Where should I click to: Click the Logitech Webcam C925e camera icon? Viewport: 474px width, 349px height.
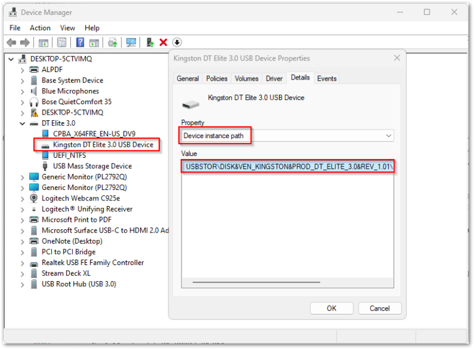[34, 199]
